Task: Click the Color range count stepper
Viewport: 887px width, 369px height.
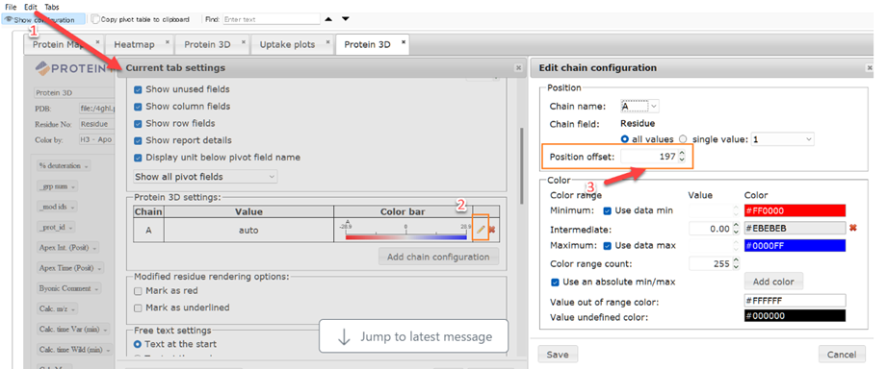Action: [736, 263]
